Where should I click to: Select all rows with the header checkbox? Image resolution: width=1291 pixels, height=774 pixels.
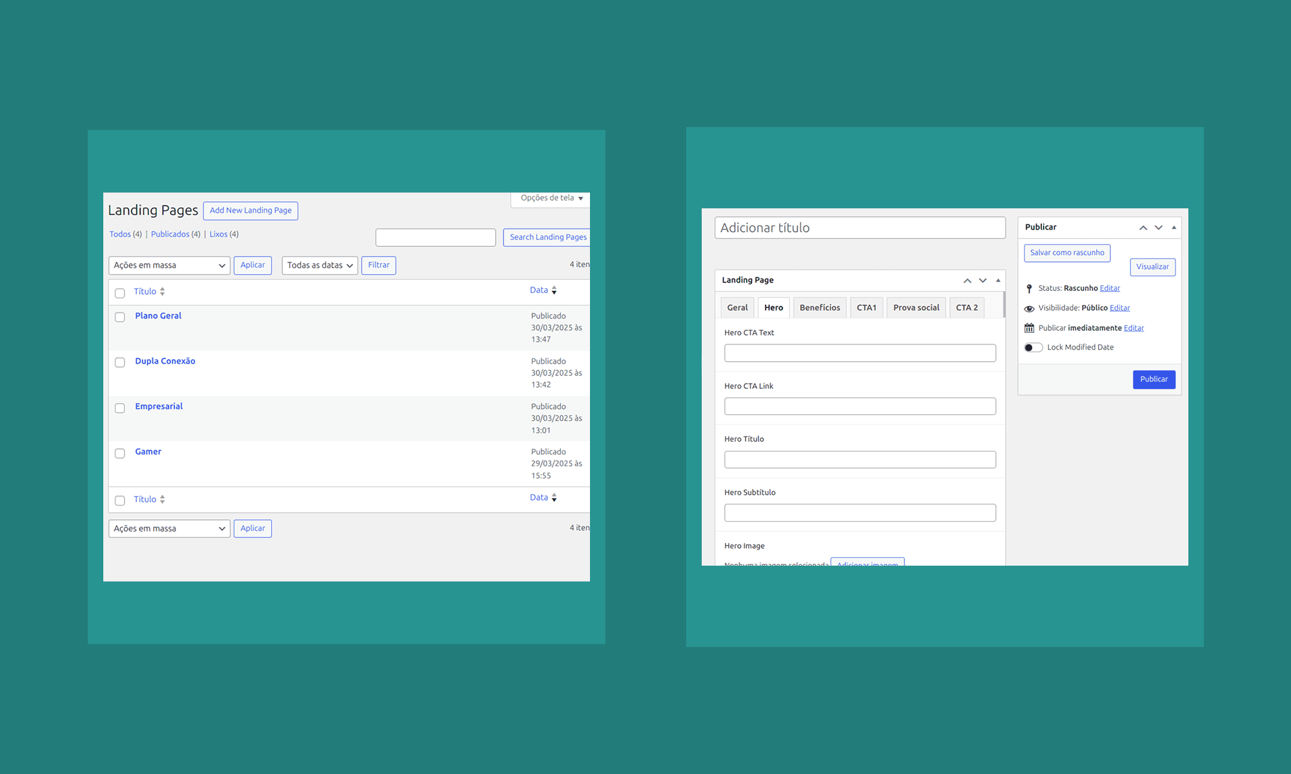click(x=119, y=292)
